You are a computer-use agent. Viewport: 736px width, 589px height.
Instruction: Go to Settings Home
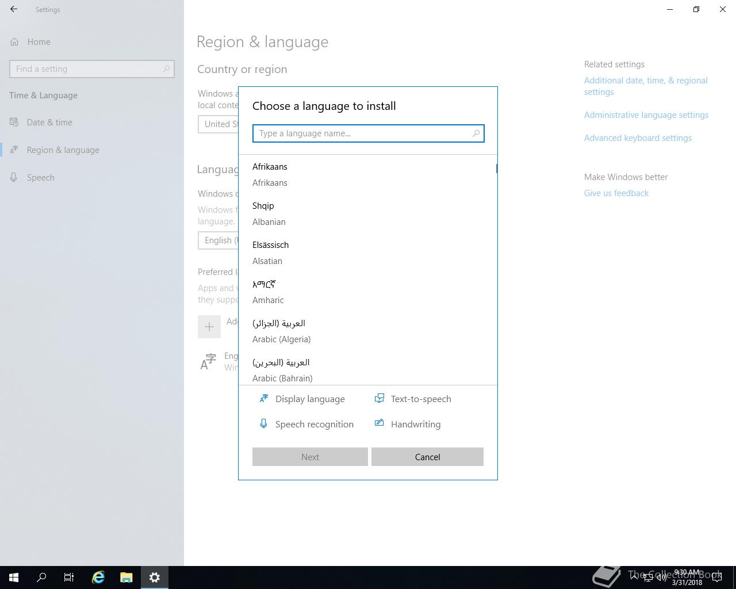point(39,42)
